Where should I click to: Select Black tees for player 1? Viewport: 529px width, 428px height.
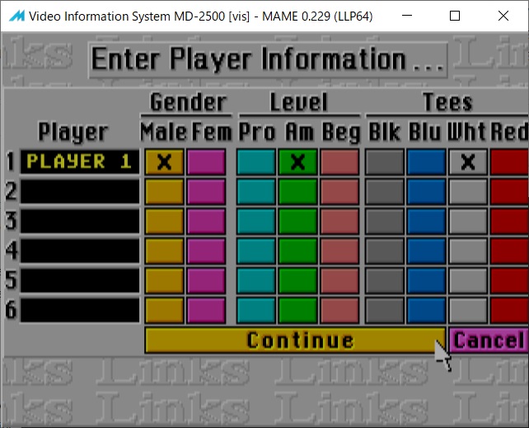pos(384,162)
